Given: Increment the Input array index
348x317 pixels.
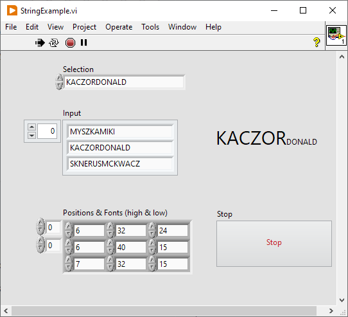Looking at the screenshot, I should (31, 127).
